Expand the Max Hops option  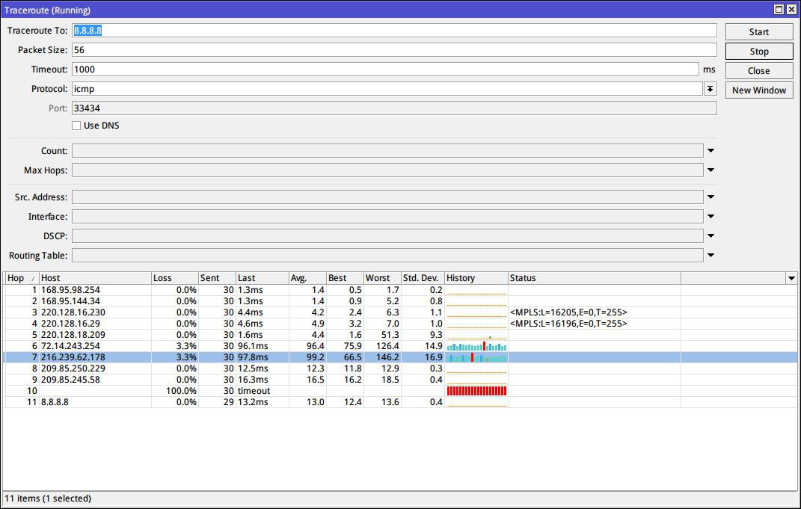[x=711, y=170]
